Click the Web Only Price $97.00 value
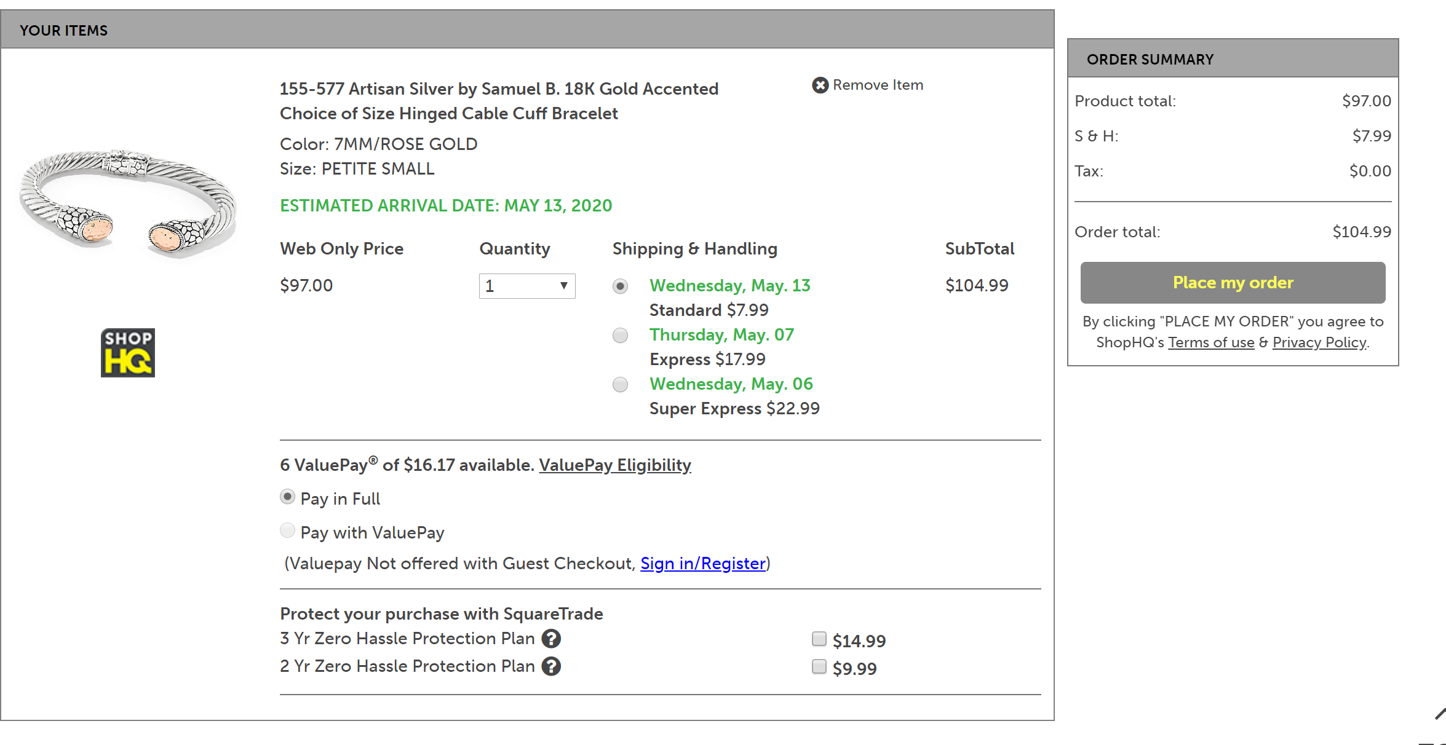This screenshot has height=745, width=1446. click(306, 286)
